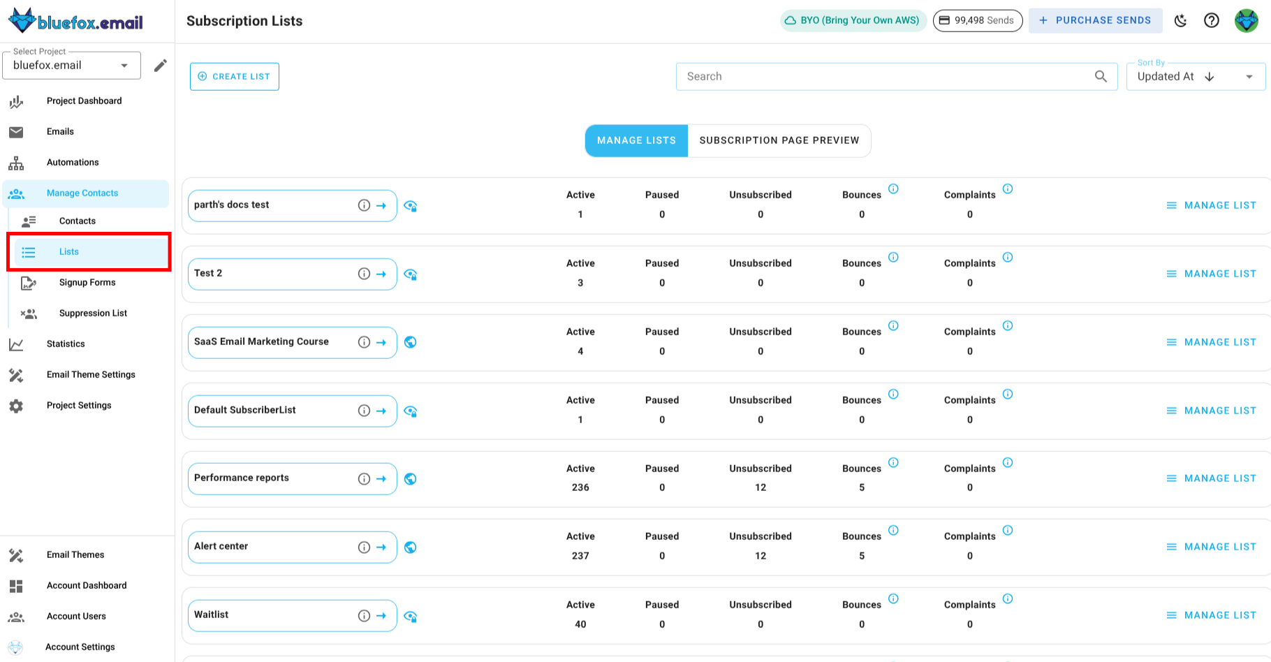Select Suppression List in the sidebar
The image size is (1271, 662).
(93, 313)
